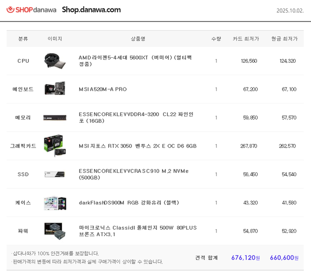The height and width of the screenshot is (276, 311).
Task: Click the 현금 최저가 column header
Action: 284,39
